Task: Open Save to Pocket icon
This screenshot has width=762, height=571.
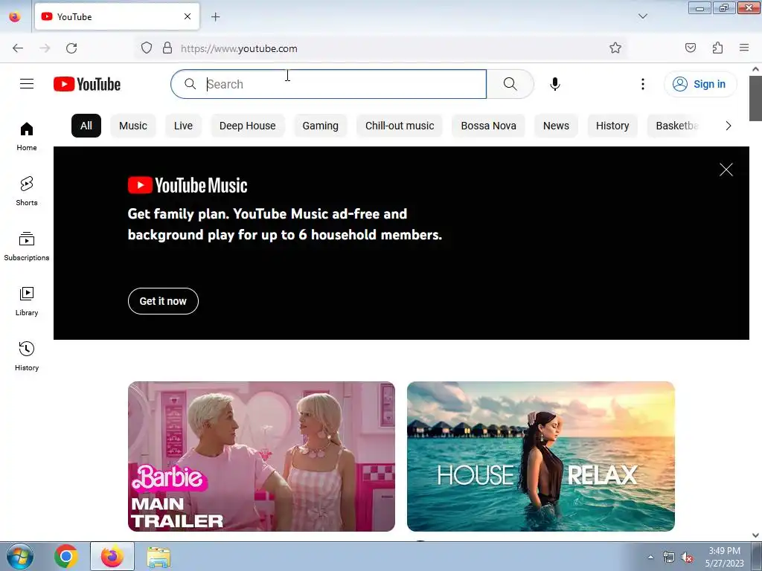Action: click(x=691, y=48)
